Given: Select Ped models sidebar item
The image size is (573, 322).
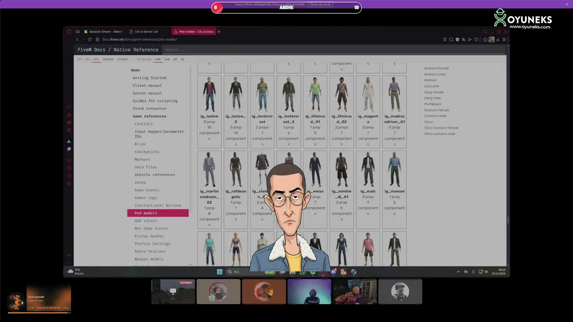Looking at the screenshot, I should [158, 213].
